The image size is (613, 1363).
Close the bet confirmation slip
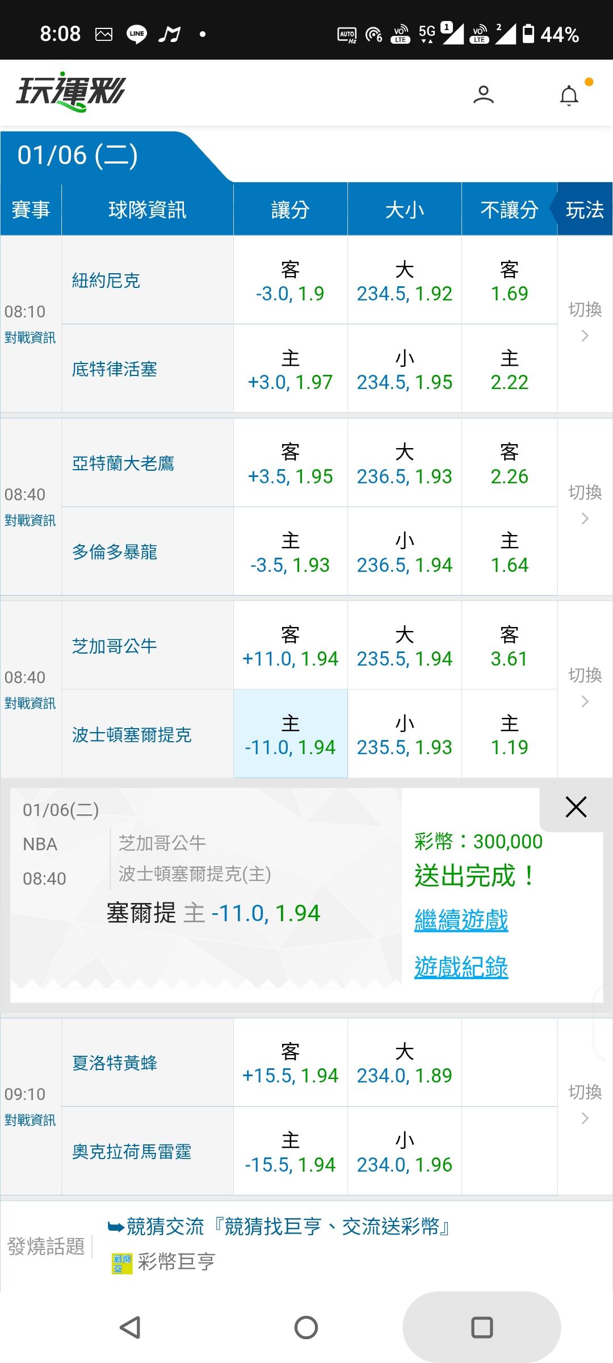tap(576, 806)
